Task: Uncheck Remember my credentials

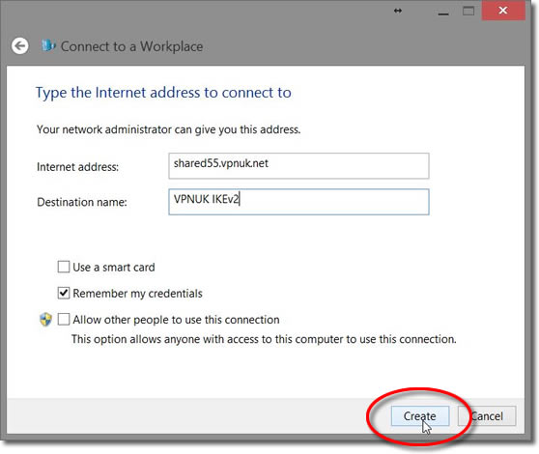Action: [x=64, y=293]
